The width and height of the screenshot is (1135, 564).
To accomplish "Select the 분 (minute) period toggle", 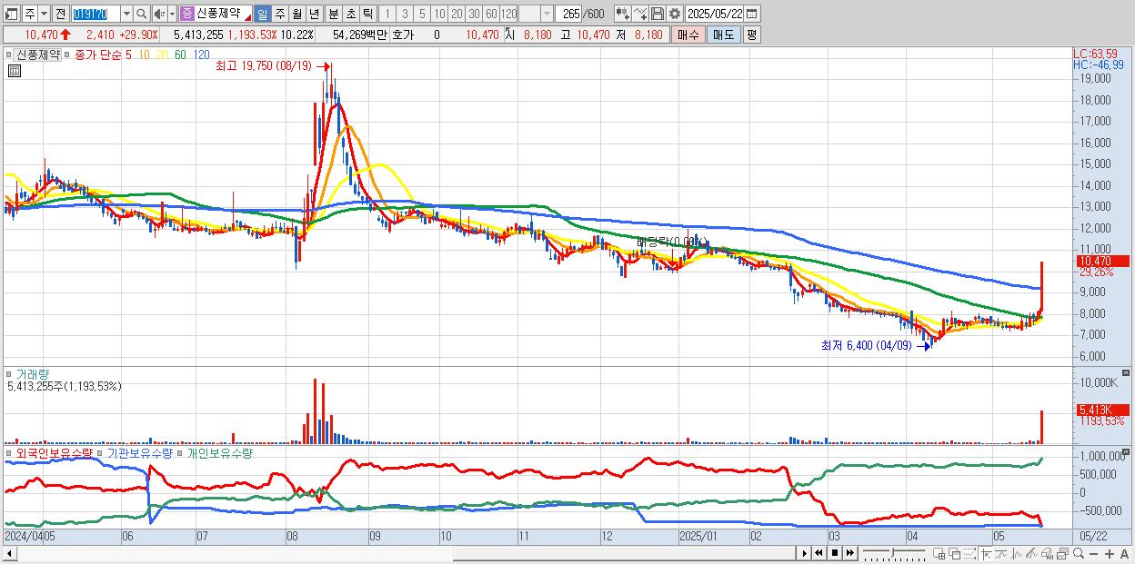I will click(x=333, y=14).
